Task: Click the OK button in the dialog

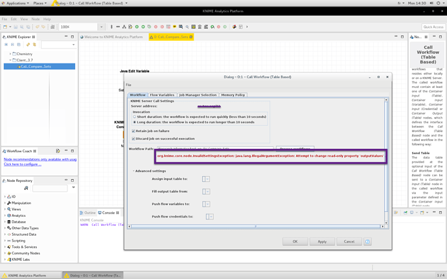Action: pyautogui.click(x=295, y=241)
